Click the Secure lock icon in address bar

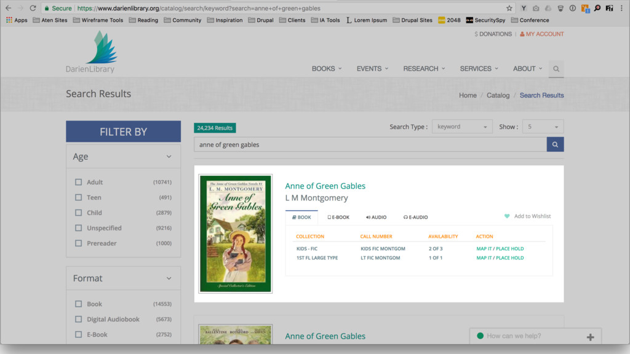click(x=47, y=8)
